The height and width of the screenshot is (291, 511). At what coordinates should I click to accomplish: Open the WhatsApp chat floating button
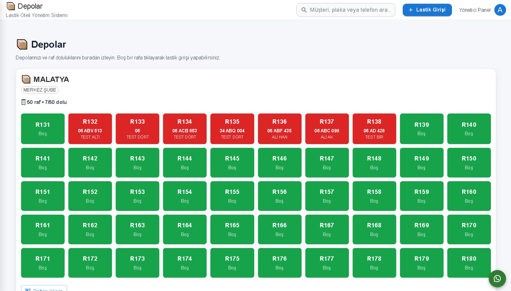[x=497, y=279]
